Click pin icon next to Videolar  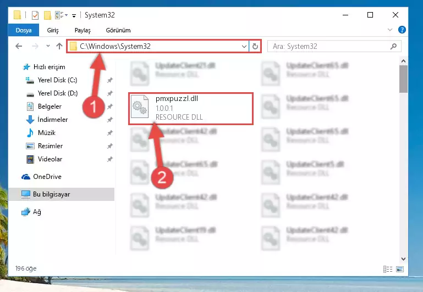point(109,159)
